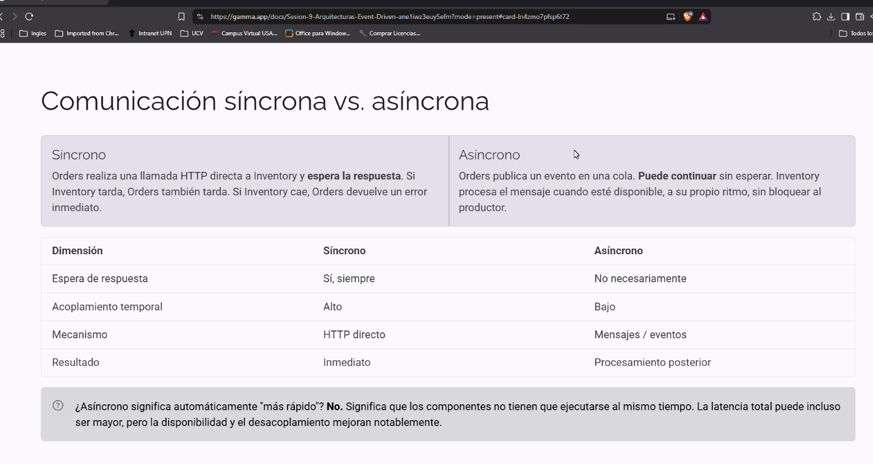Click the Asíncrono card heading
Viewport: 873px width, 464px height.
pos(489,155)
